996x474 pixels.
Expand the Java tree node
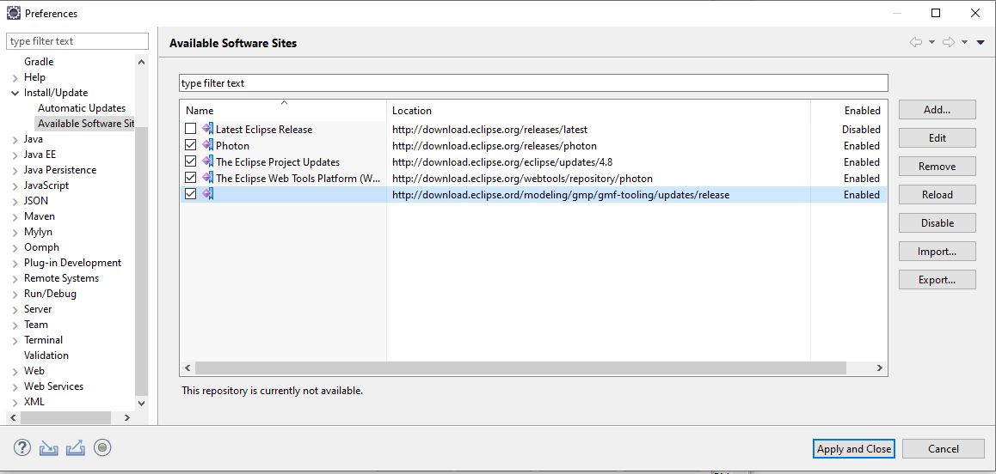[x=15, y=139]
